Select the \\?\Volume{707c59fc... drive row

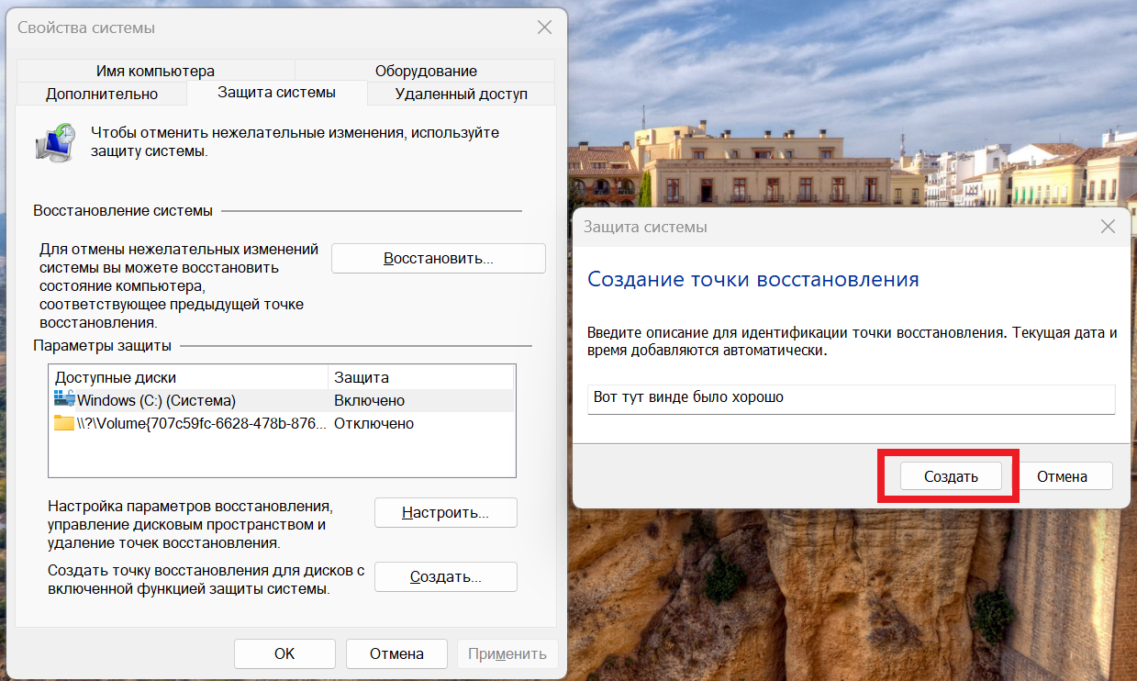click(x=281, y=423)
